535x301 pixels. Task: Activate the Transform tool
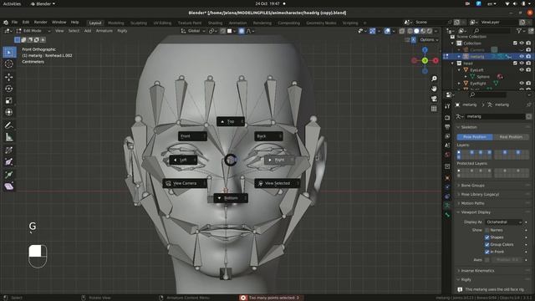[9, 112]
